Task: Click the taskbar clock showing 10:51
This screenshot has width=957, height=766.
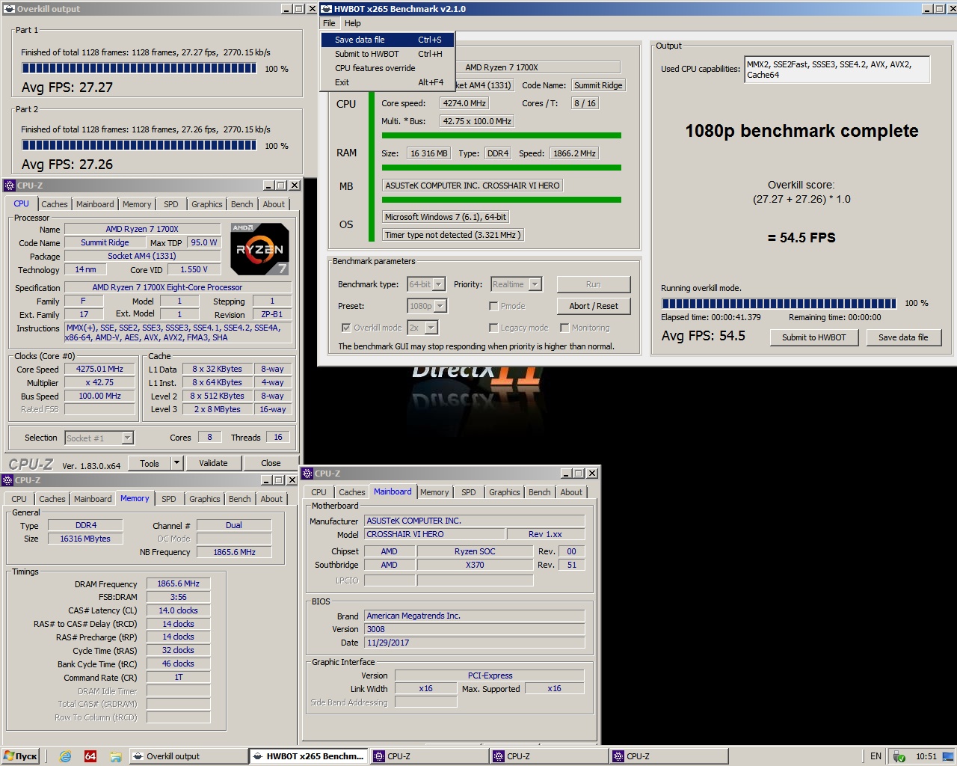Action: [x=926, y=756]
